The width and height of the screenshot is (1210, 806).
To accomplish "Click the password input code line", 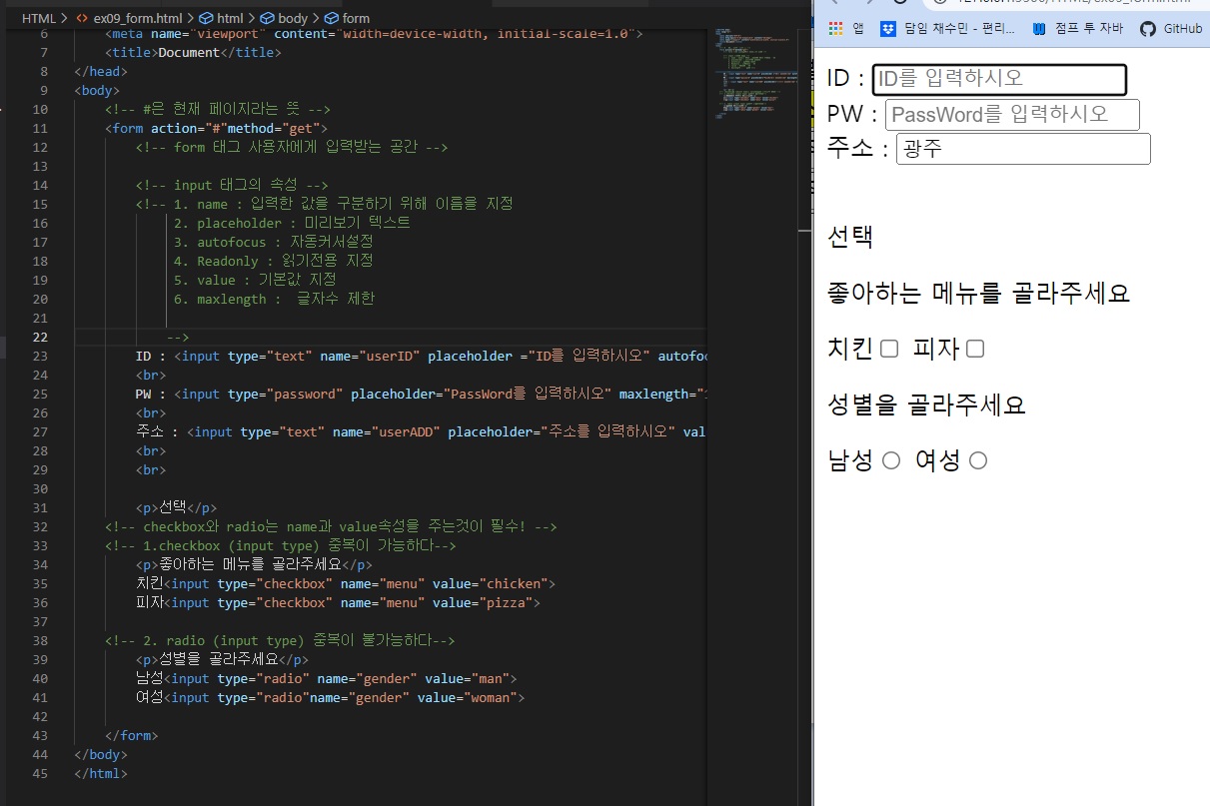I will (421, 394).
